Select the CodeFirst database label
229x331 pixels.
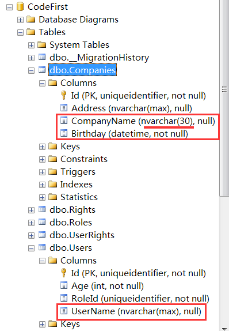tap(48, 7)
